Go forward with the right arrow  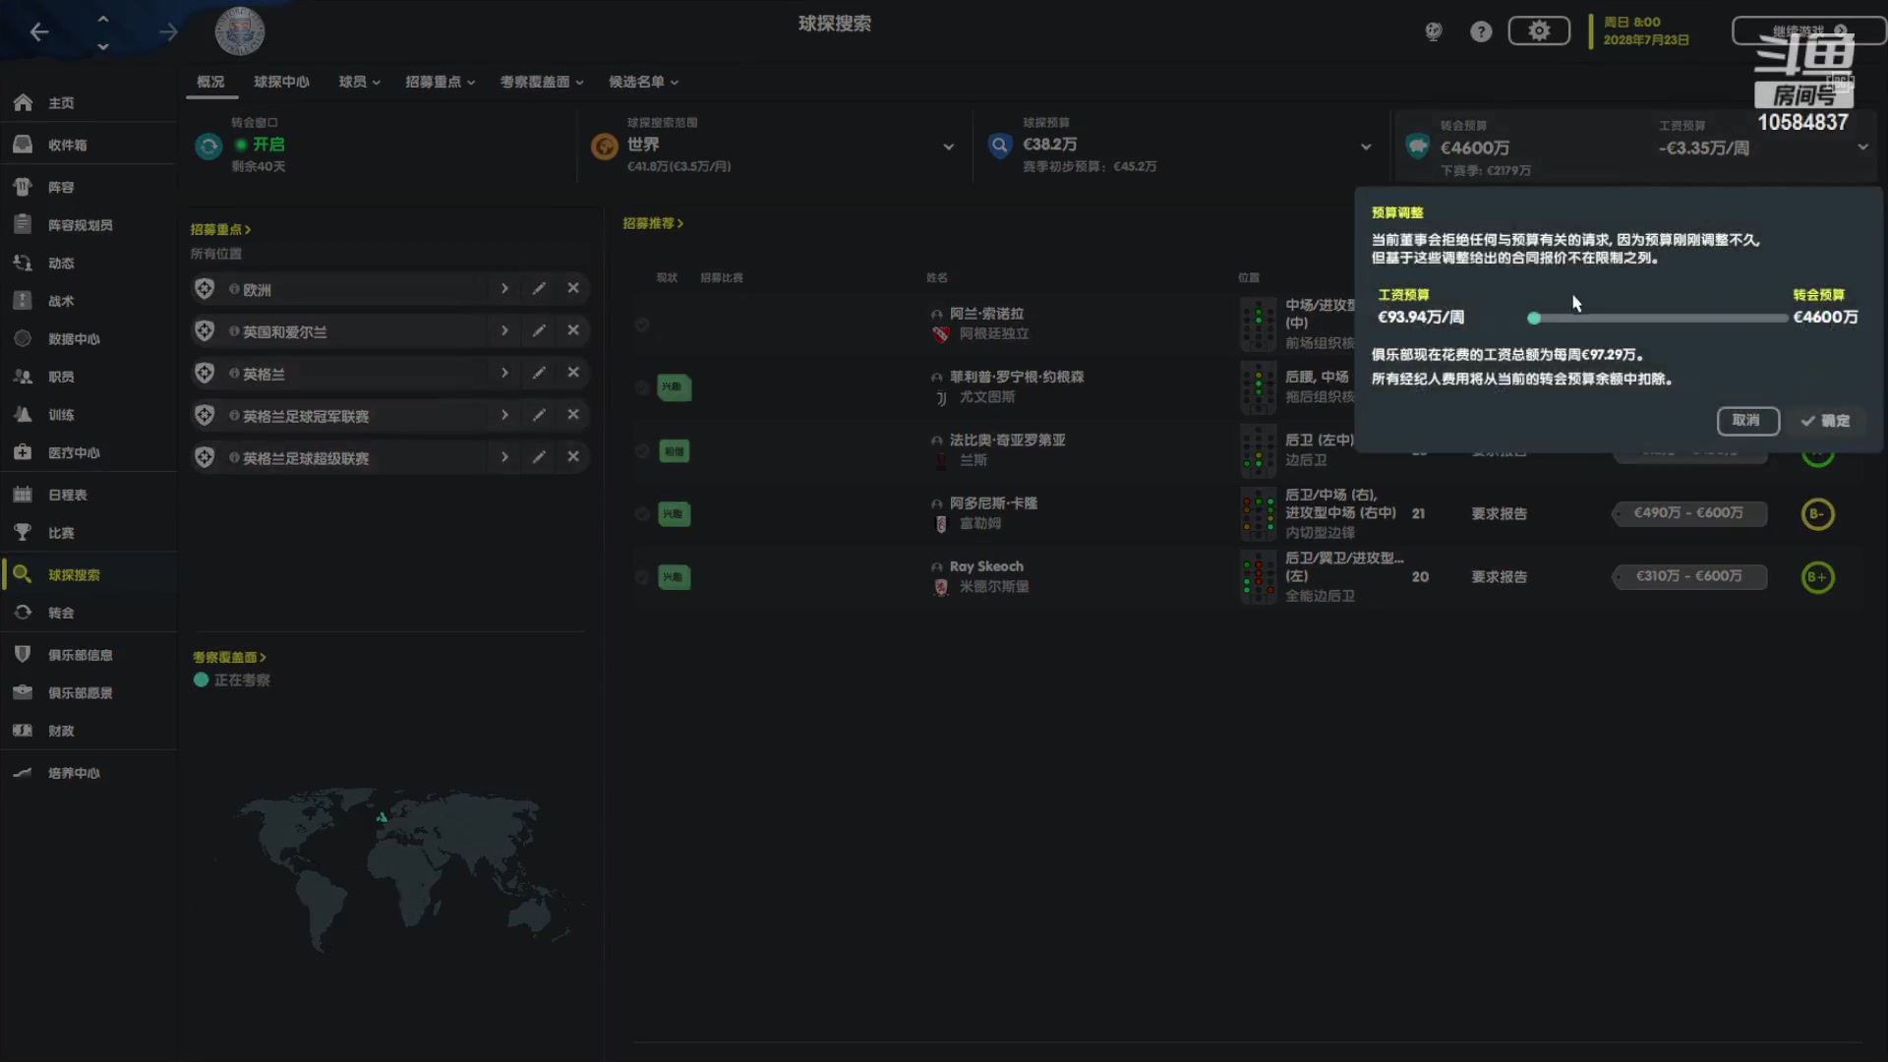tap(168, 32)
